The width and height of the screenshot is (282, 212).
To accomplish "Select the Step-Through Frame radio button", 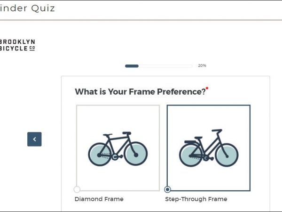I will point(168,189).
